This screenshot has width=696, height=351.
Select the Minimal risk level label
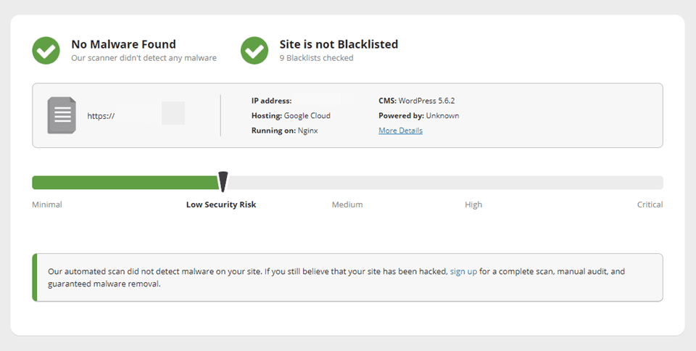[47, 205]
